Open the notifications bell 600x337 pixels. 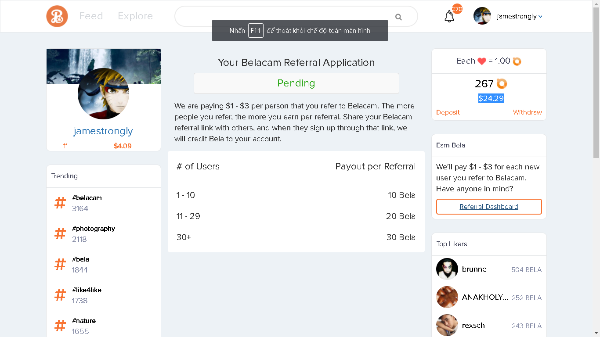(449, 17)
